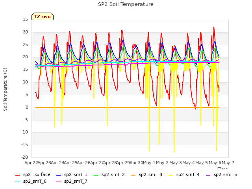
Task: Toggle the sp2_Tsurface legend entry
Action: [33, 174]
